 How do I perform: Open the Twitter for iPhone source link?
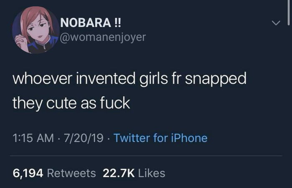(x=160, y=138)
